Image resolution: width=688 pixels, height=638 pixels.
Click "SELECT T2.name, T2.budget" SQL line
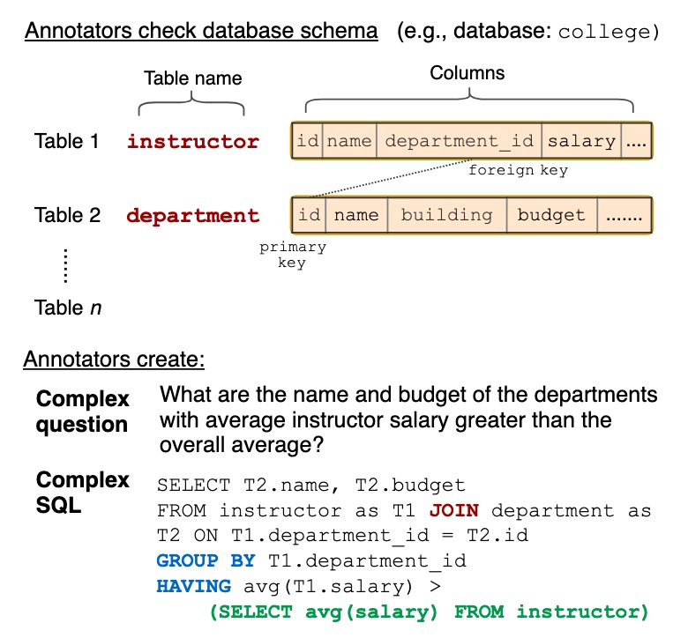coord(311,485)
